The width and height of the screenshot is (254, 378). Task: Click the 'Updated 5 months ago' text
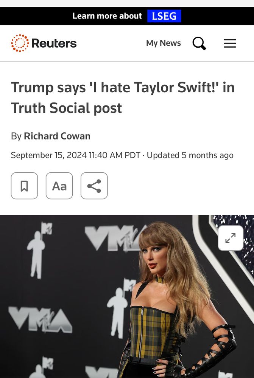point(190,155)
